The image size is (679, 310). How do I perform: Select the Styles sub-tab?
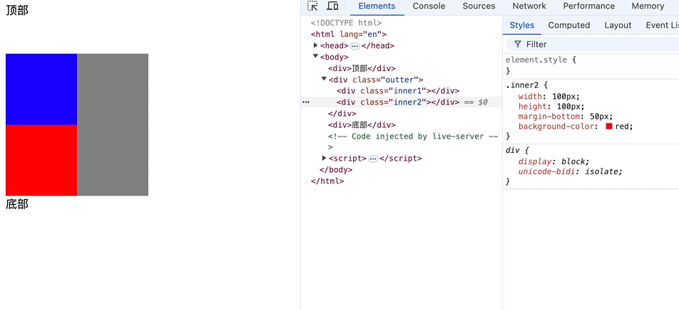coord(522,25)
